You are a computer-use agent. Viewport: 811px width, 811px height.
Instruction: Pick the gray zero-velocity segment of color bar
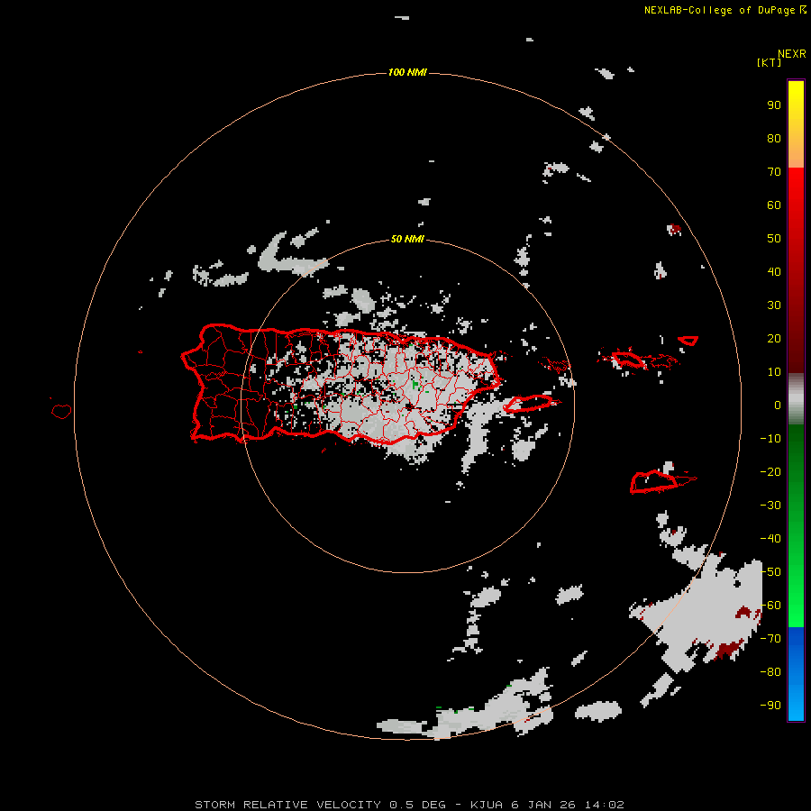796,400
